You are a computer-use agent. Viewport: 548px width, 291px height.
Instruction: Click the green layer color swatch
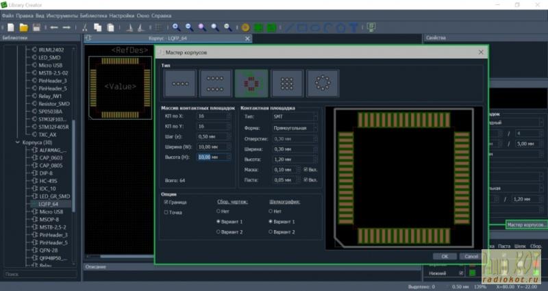coord(472,273)
